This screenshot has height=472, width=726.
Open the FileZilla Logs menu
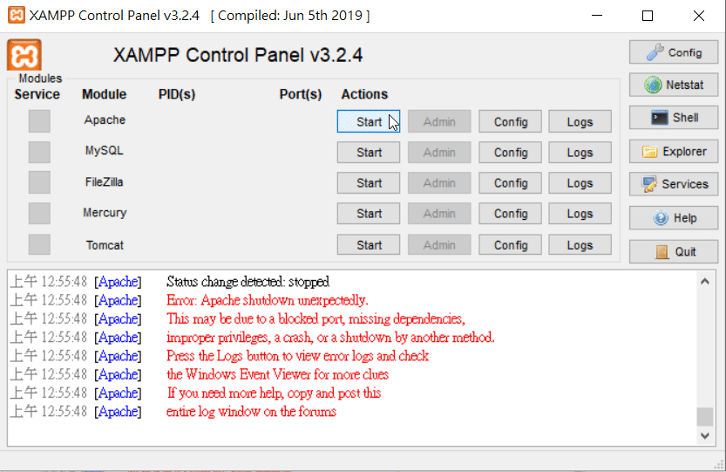(580, 183)
